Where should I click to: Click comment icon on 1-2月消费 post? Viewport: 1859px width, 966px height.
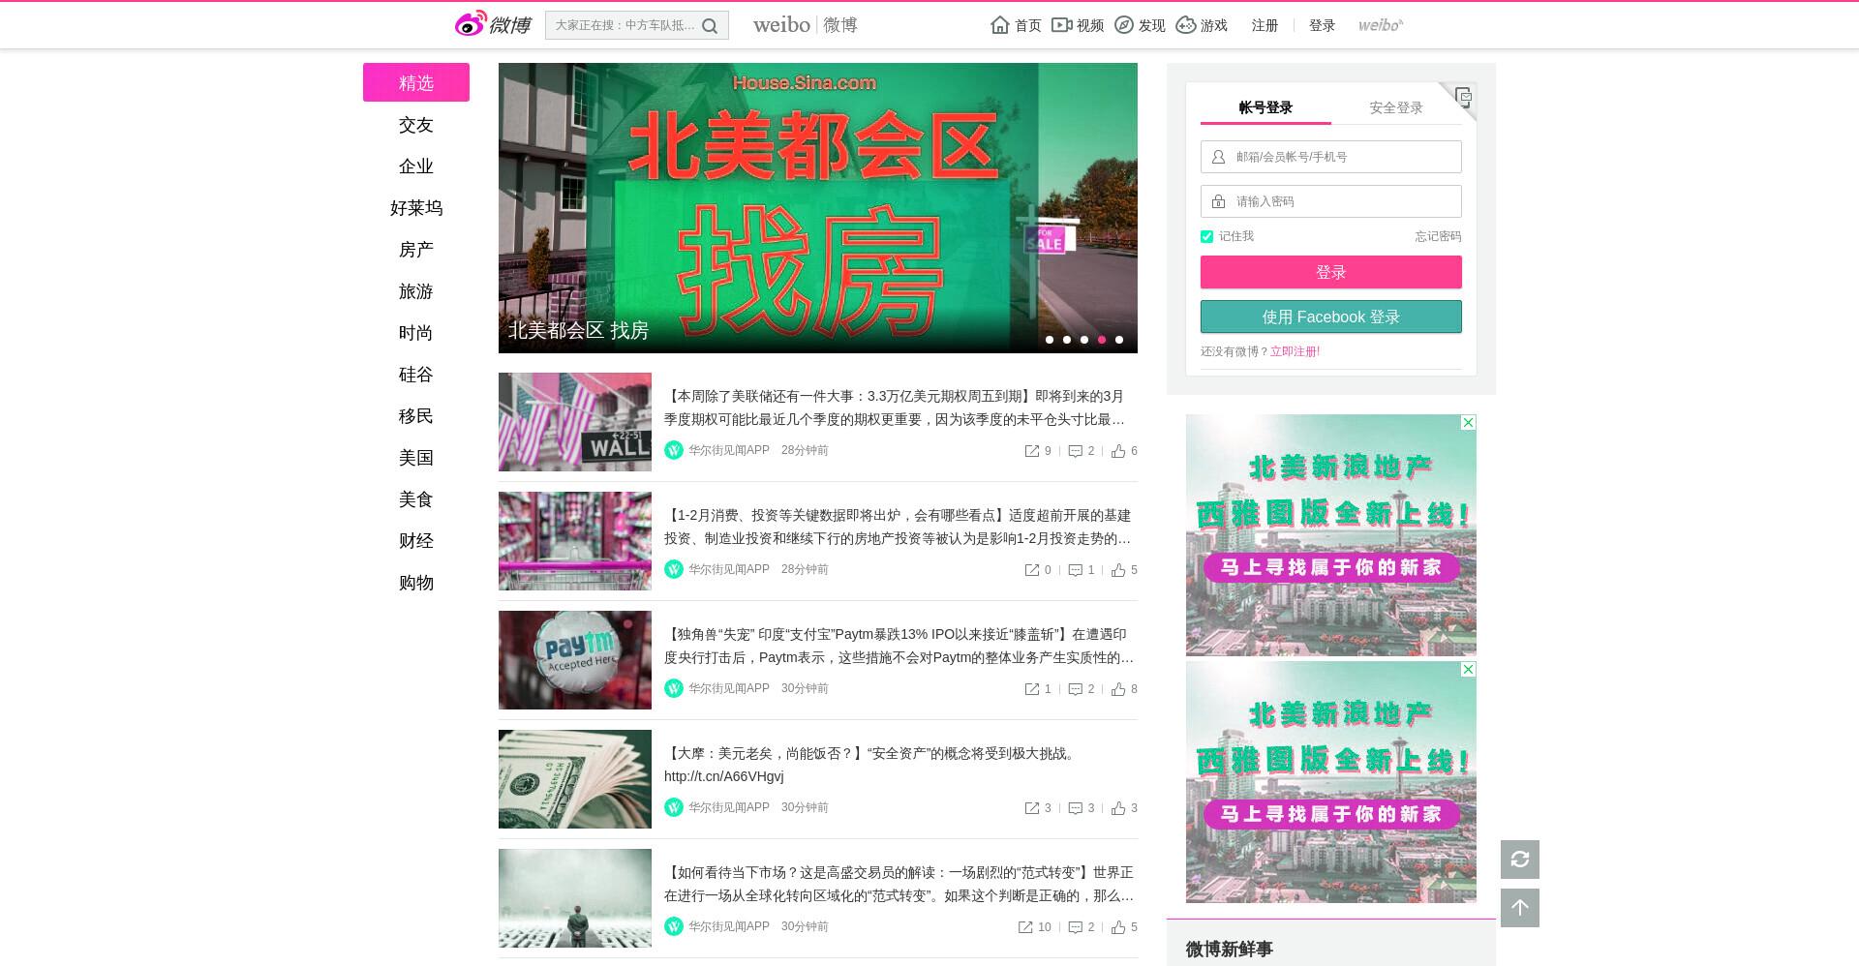1075,570
